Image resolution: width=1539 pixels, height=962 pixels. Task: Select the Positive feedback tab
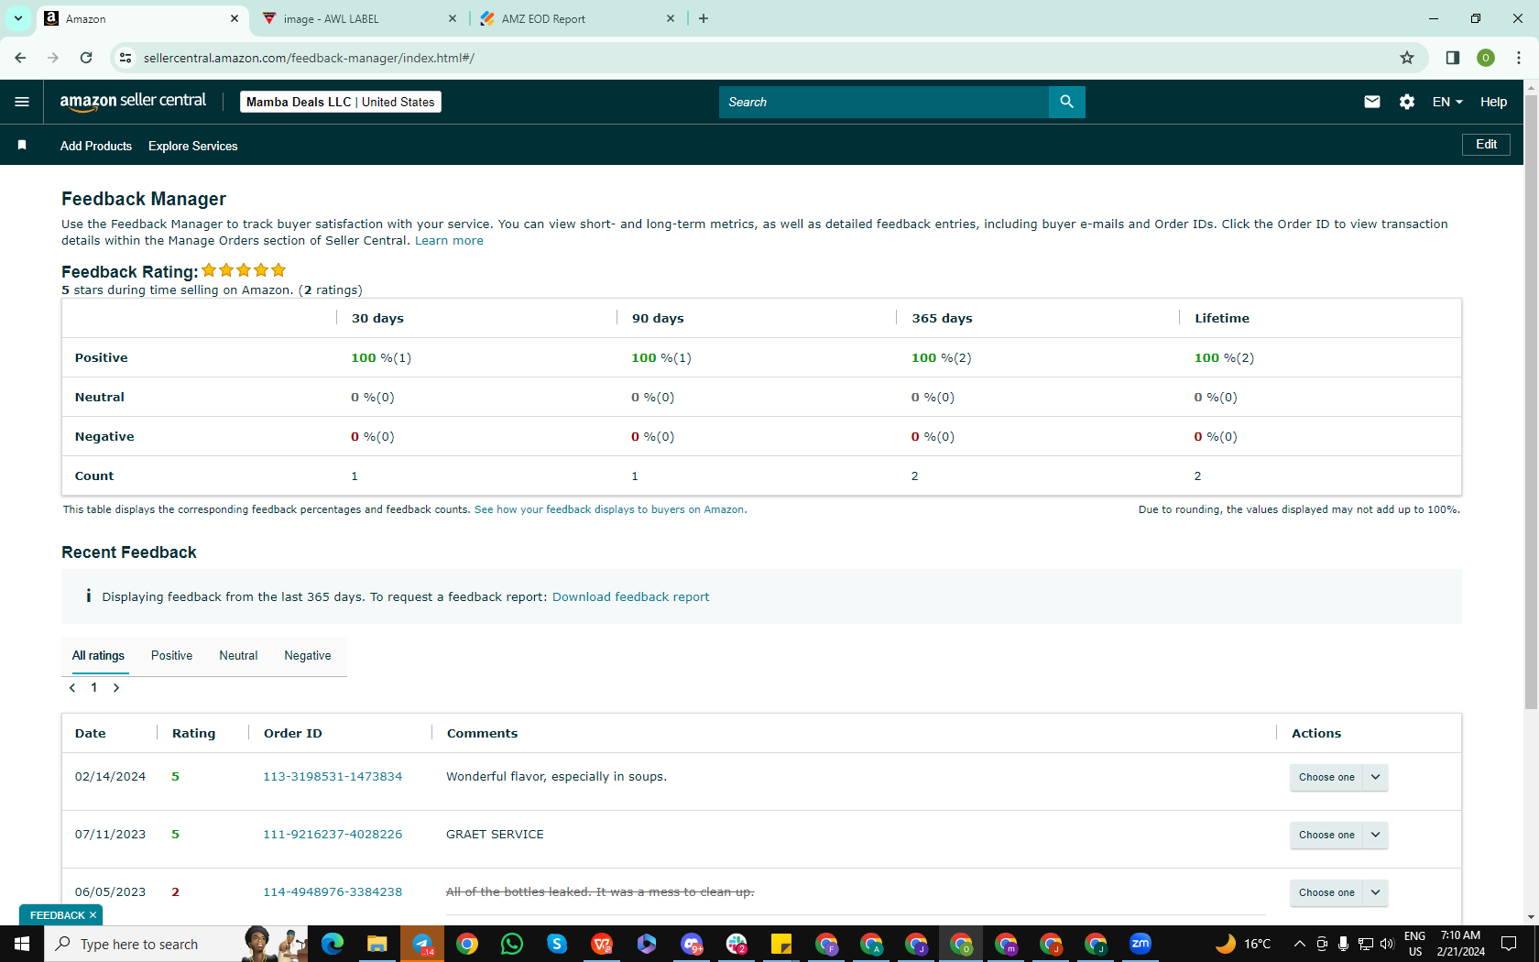(x=171, y=655)
